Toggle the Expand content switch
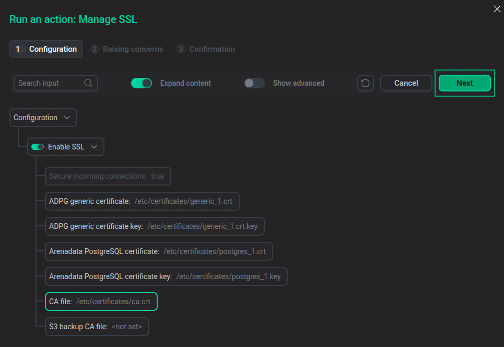504x347 pixels. [142, 83]
